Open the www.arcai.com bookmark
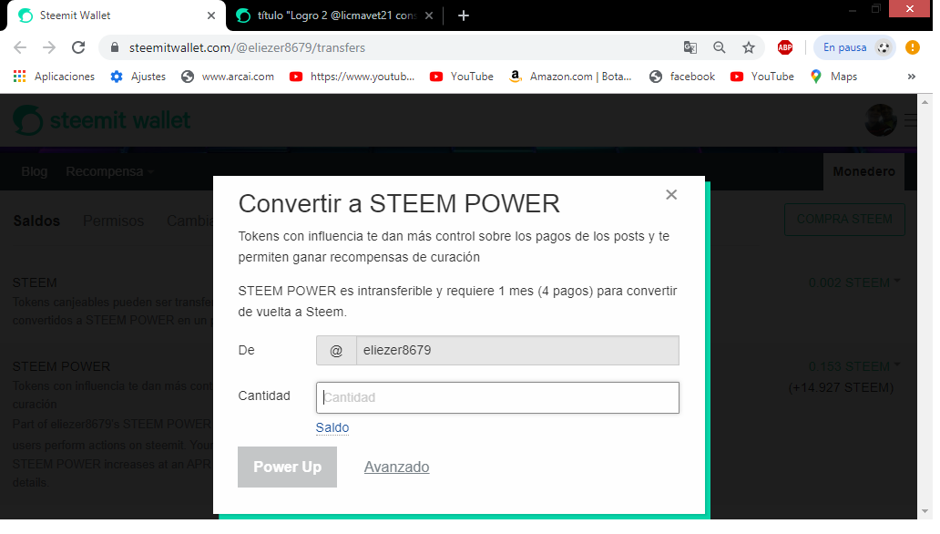The width and height of the screenshot is (940, 534). pyautogui.click(x=230, y=77)
